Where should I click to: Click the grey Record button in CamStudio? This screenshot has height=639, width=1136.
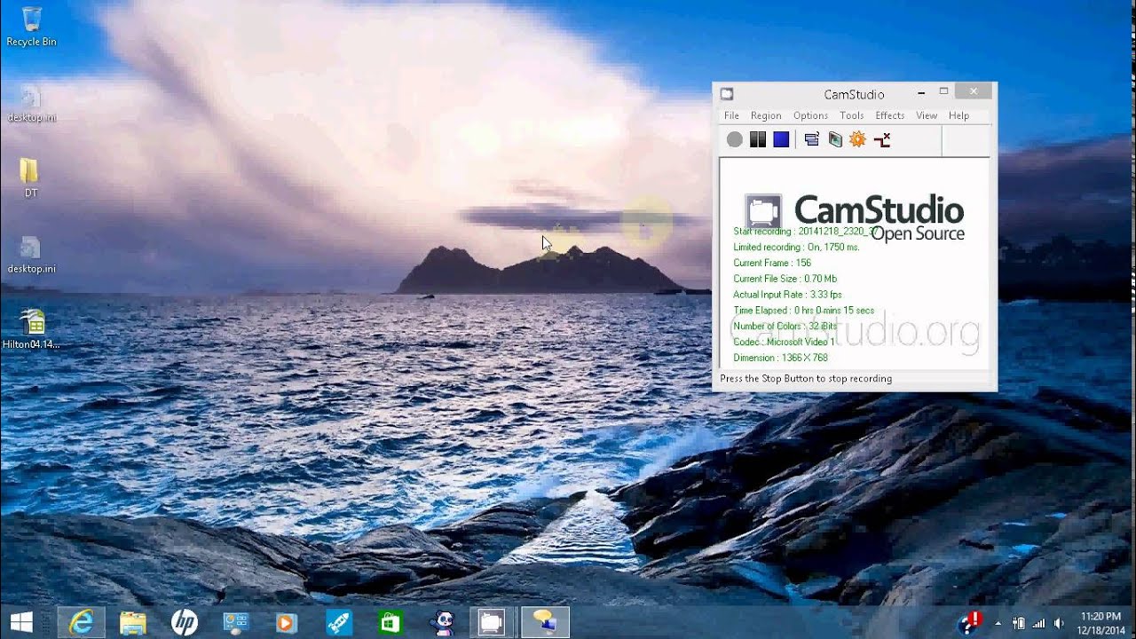click(734, 139)
